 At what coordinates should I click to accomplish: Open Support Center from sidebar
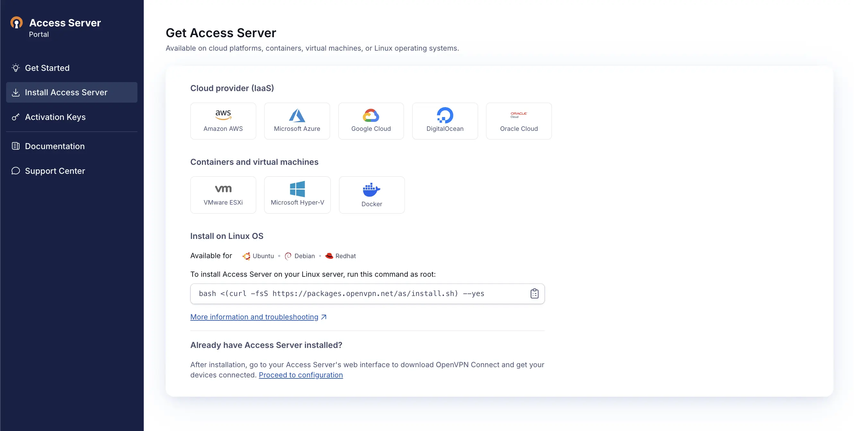click(55, 171)
